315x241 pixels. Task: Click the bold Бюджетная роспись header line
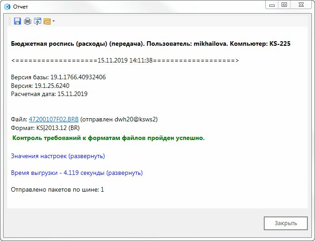click(x=150, y=44)
